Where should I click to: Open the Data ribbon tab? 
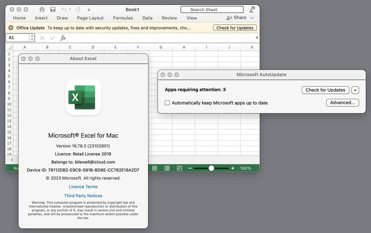point(147,18)
